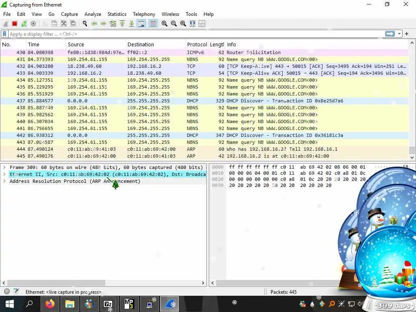416x312 pixels.
Task: Click the resize columns to fit icon
Action: pyautogui.click(x=193, y=24)
